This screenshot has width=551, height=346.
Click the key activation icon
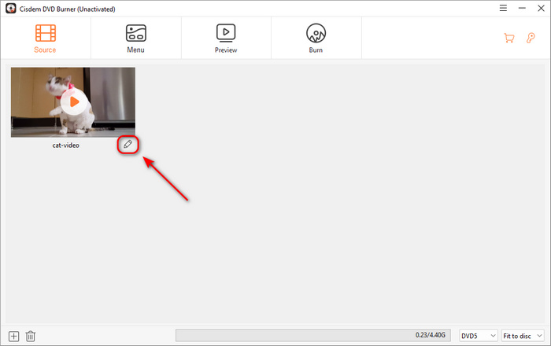[531, 38]
